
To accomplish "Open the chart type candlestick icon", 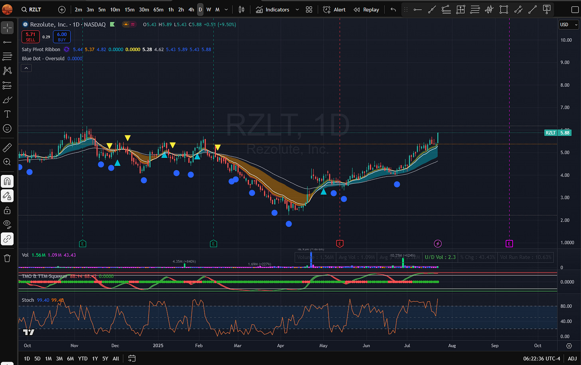I will point(241,10).
